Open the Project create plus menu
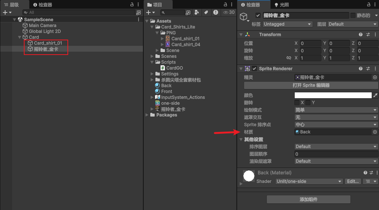This screenshot has width=379, height=210. (x=150, y=12)
